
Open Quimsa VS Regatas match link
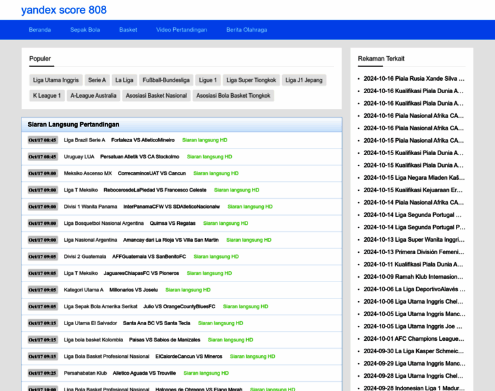pos(172,224)
